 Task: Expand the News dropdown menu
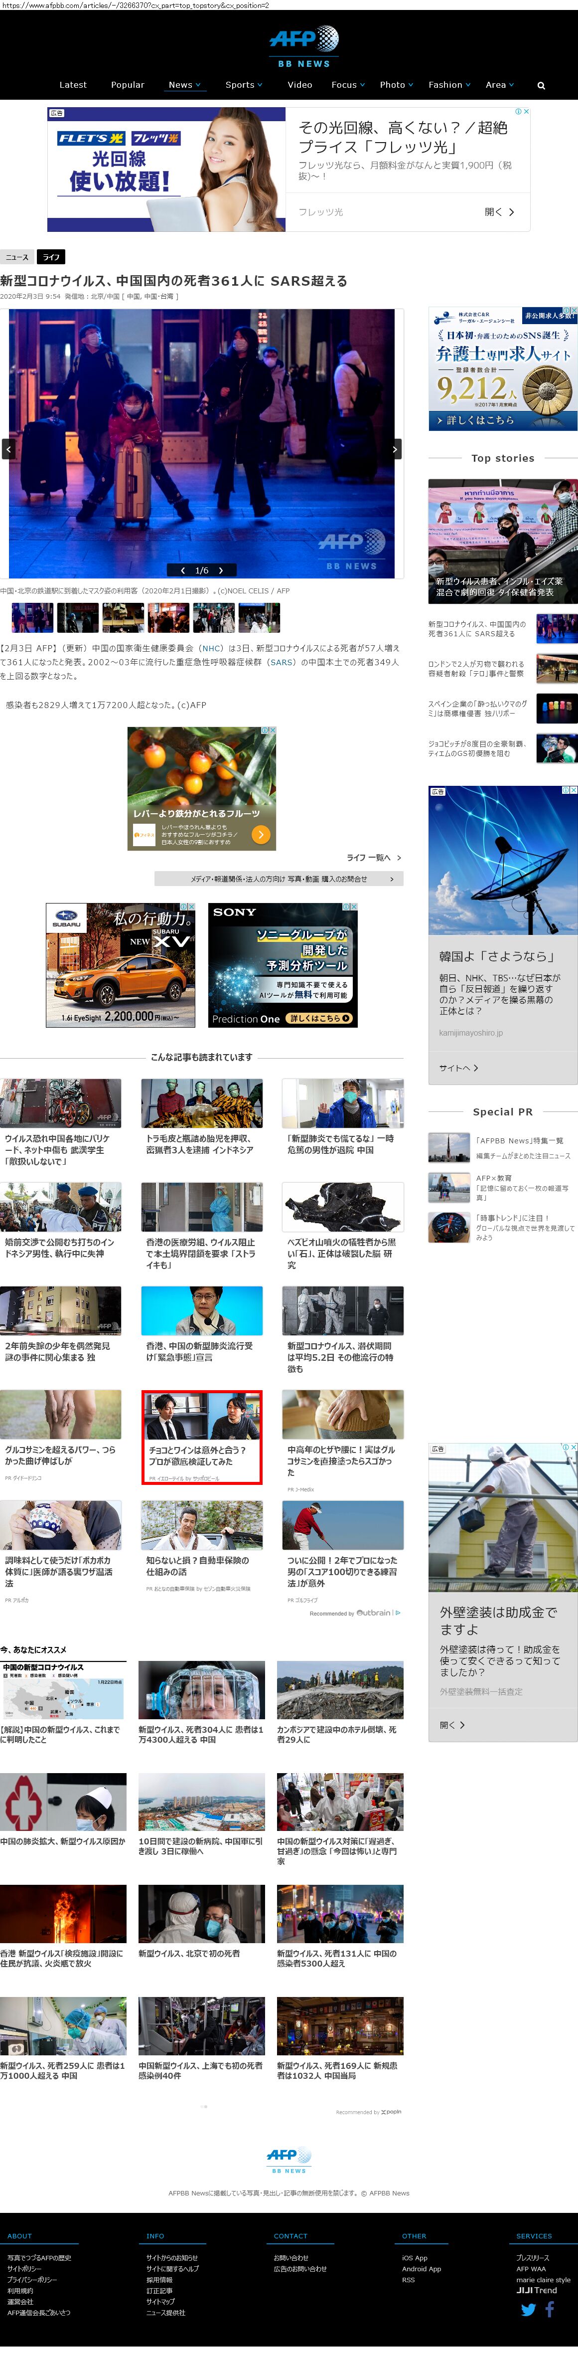(185, 85)
